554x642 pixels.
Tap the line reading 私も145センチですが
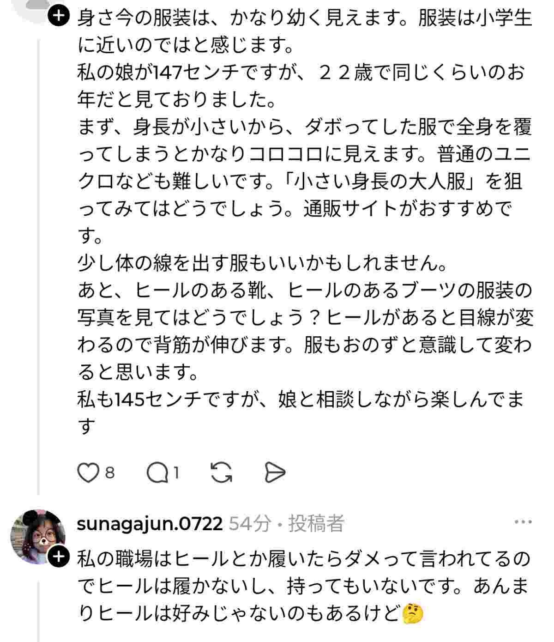(300, 400)
